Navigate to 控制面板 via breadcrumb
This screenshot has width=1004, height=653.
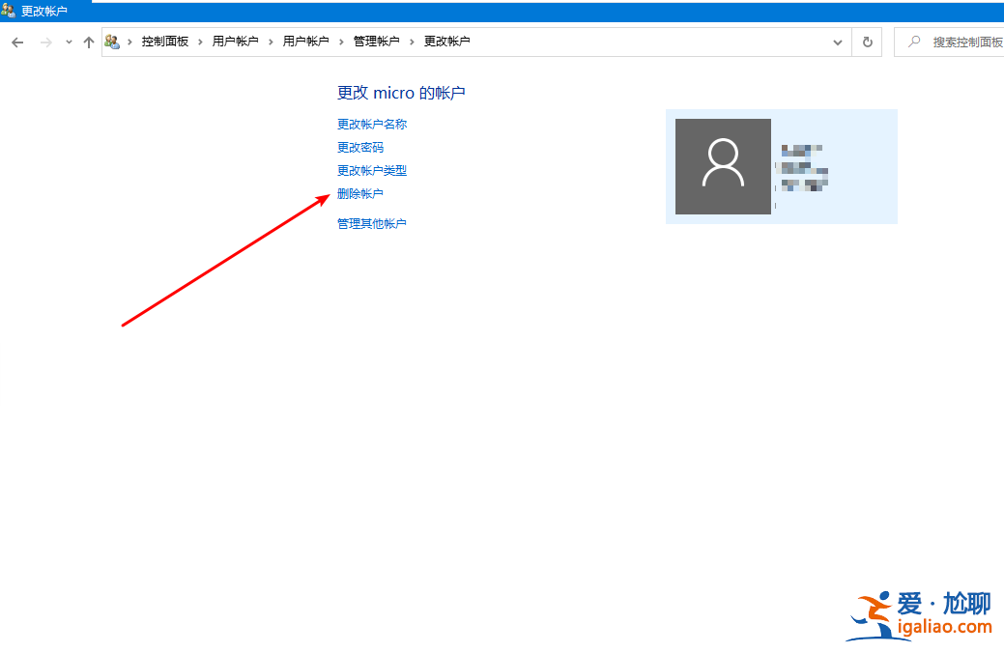coord(166,42)
